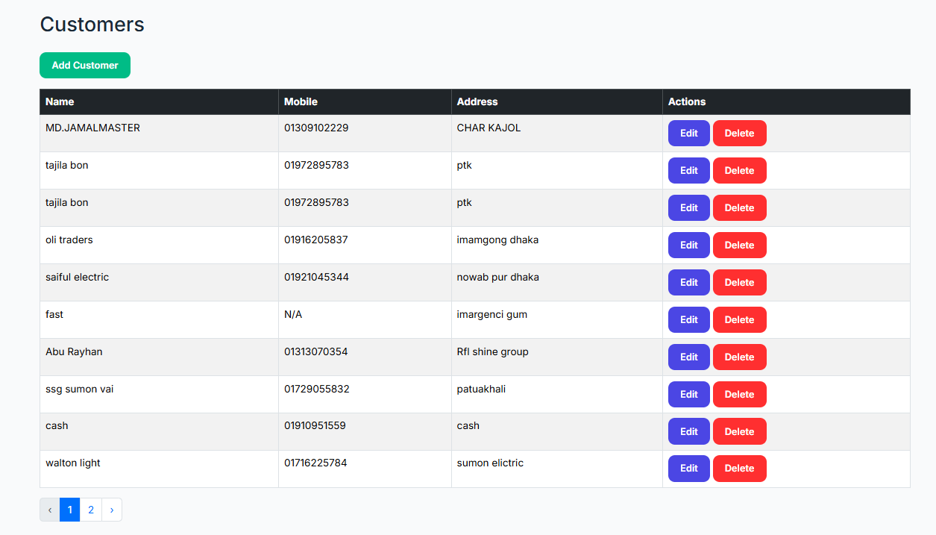936x535 pixels.
Task: Delete the MD.JAMALMASTER customer record
Action: pyautogui.click(x=739, y=134)
